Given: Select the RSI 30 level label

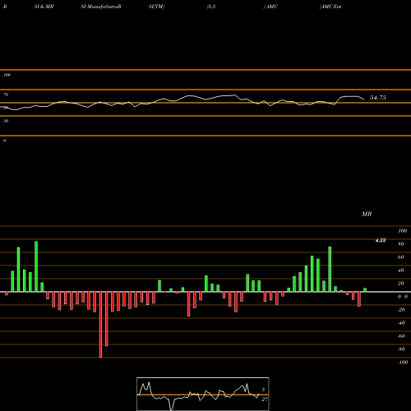Looking at the screenshot, I should click(6, 121).
